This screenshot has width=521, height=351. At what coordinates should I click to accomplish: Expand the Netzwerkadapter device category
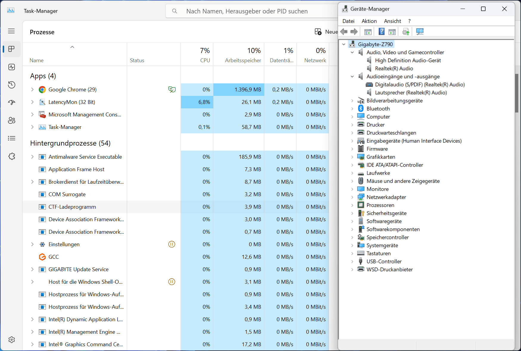click(x=352, y=197)
